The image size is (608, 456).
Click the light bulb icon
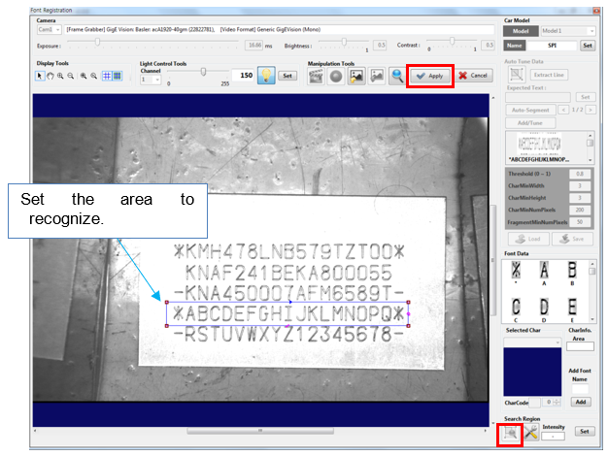click(264, 76)
